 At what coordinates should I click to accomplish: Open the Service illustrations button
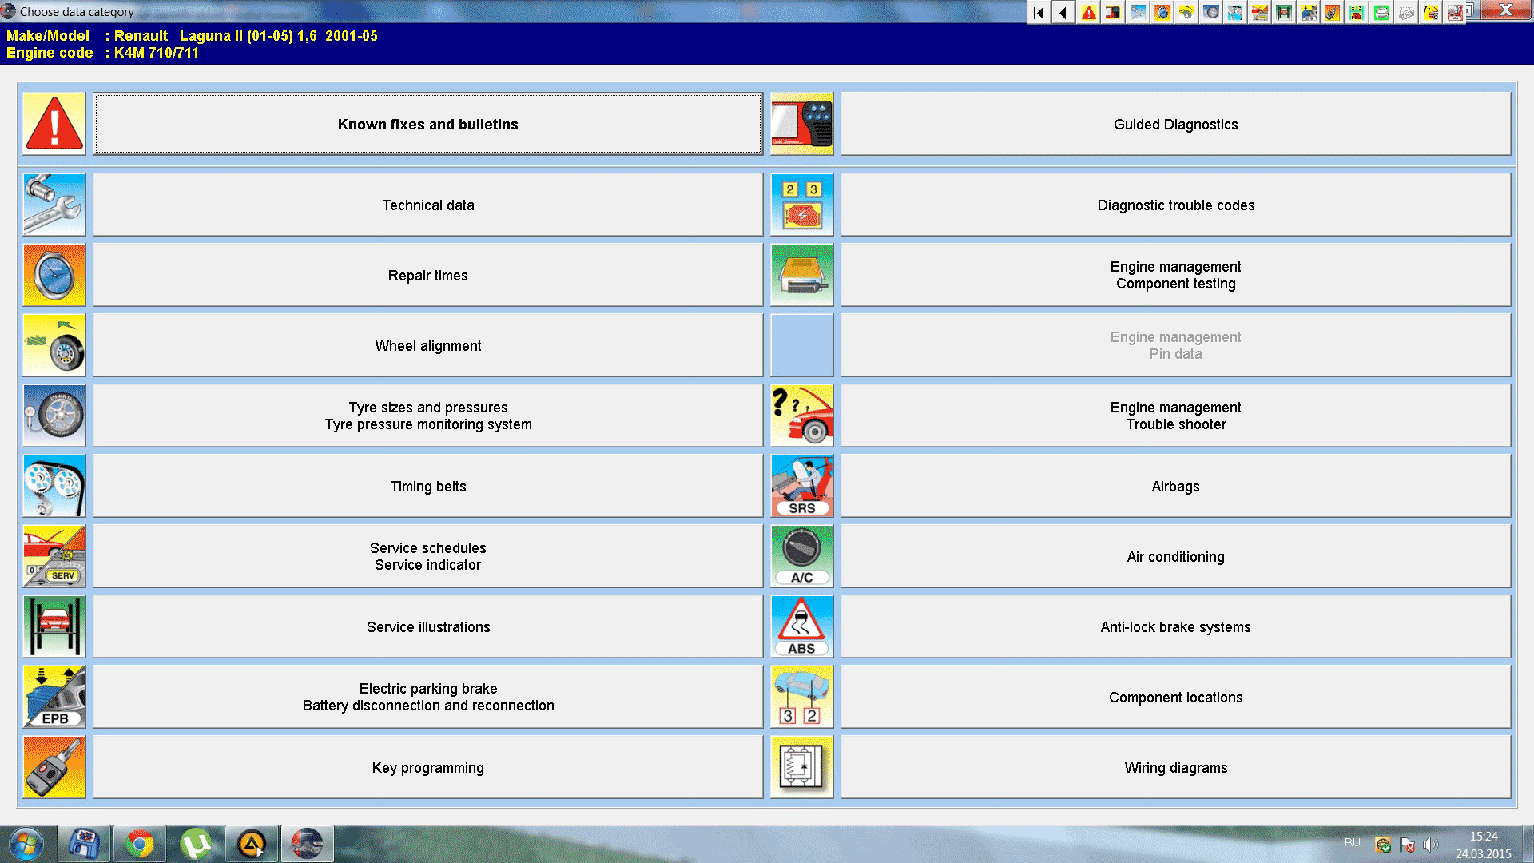click(427, 626)
